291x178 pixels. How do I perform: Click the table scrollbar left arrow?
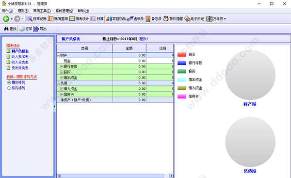tap(59, 176)
